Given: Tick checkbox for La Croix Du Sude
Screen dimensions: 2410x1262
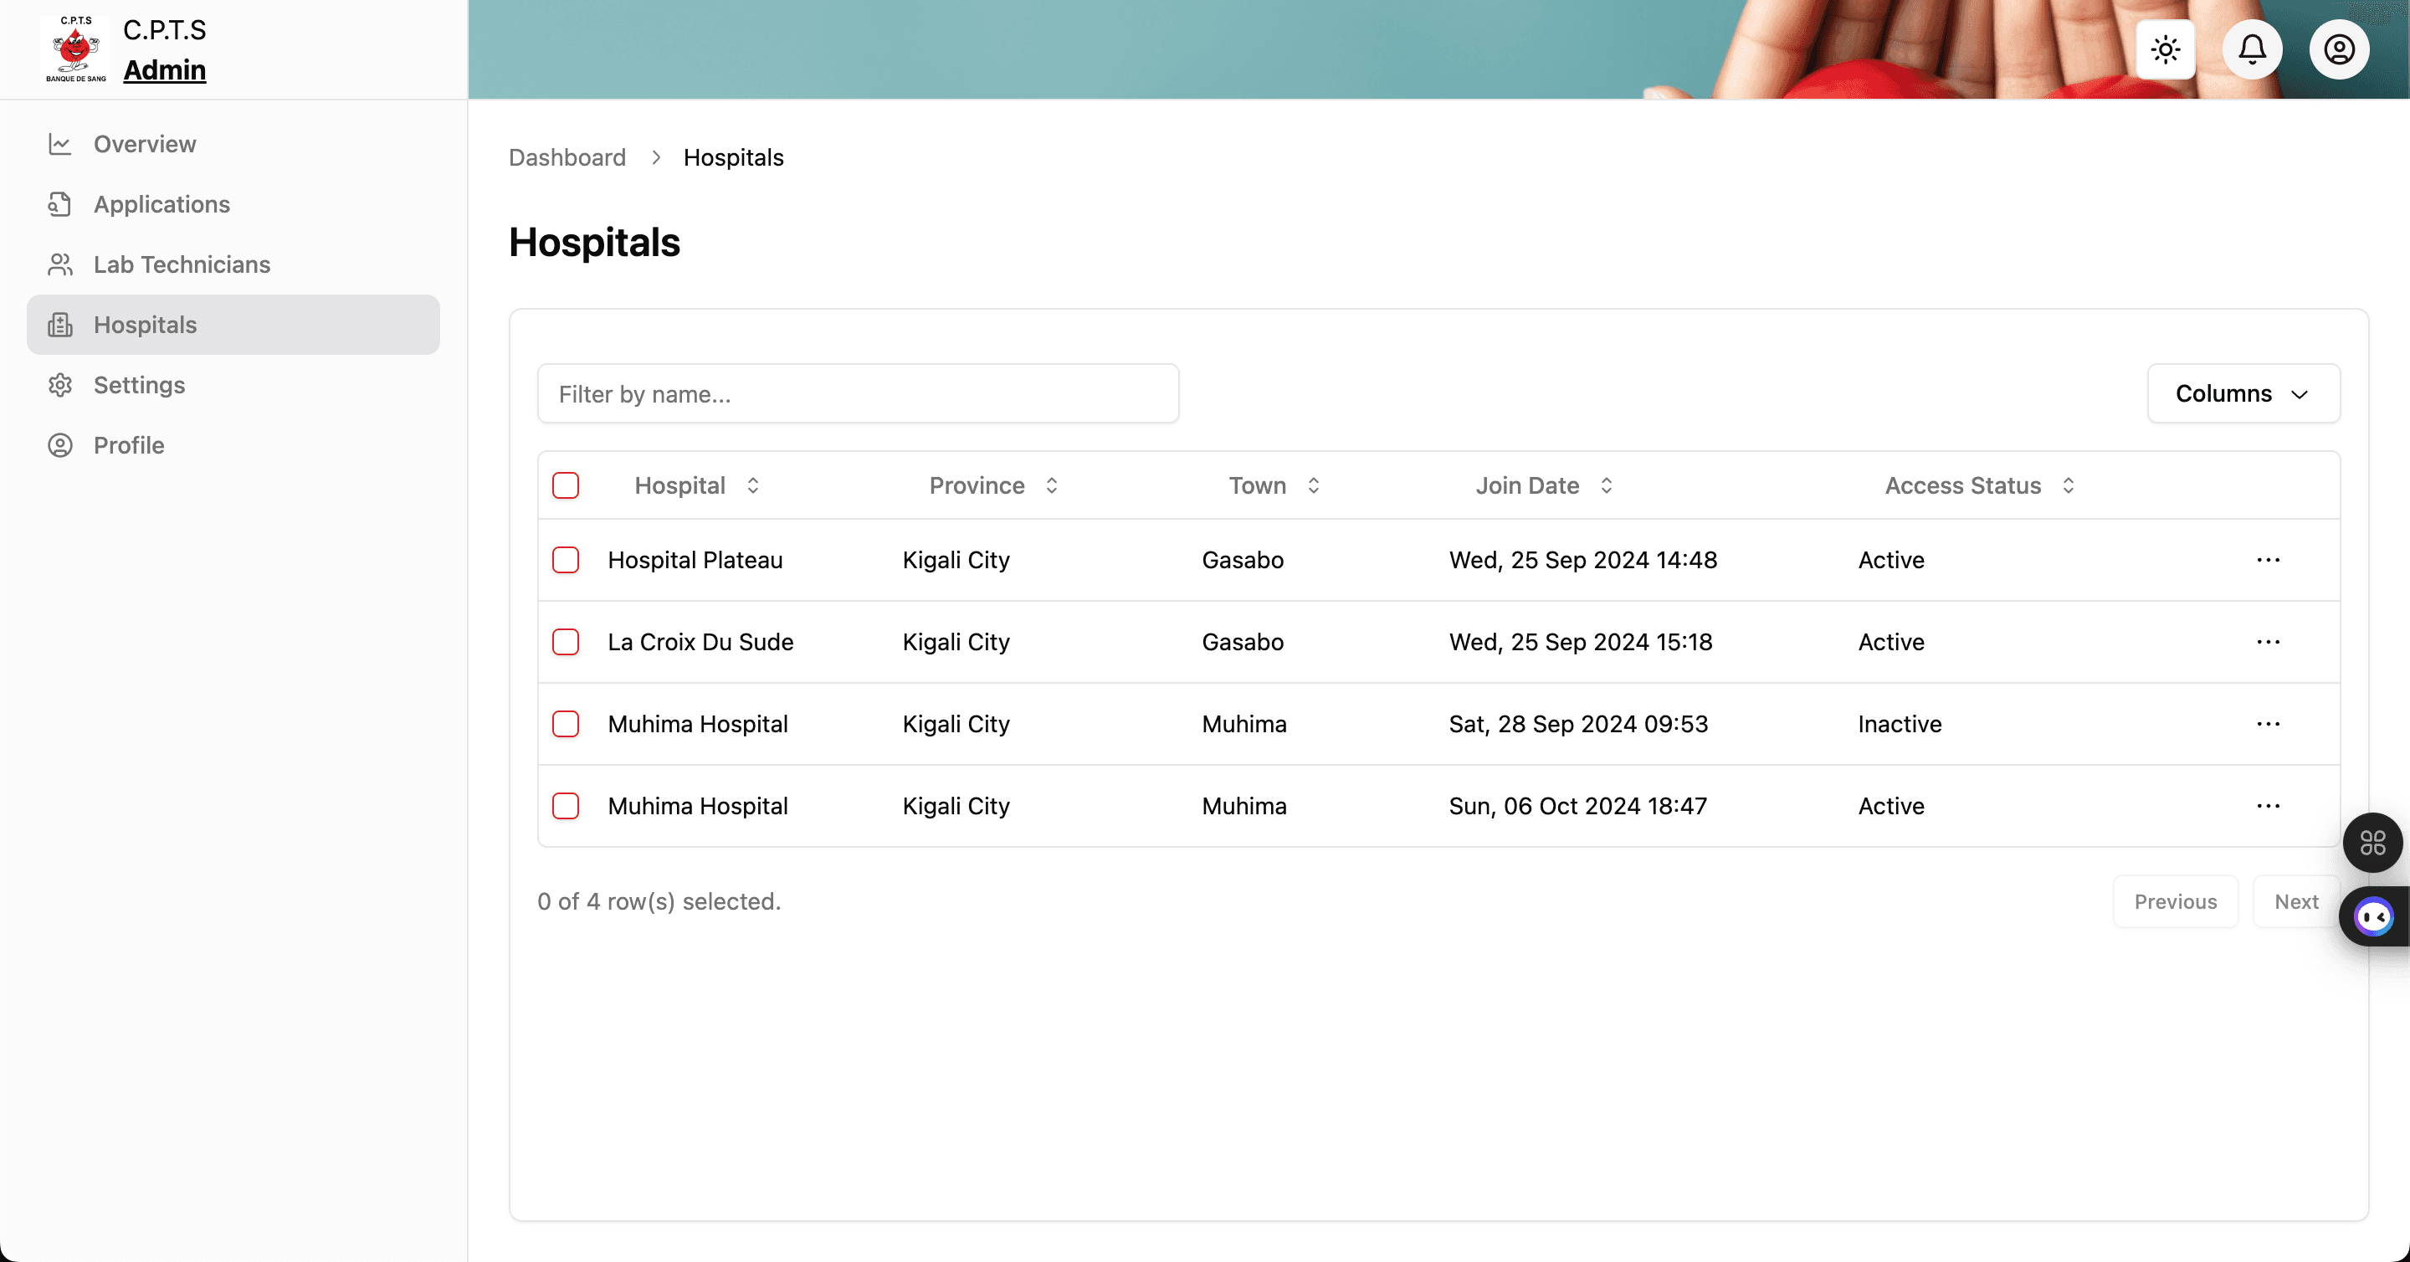Looking at the screenshot, I should tap(565, 642).
